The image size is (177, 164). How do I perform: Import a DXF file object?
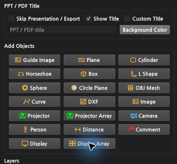coord(89,102)
